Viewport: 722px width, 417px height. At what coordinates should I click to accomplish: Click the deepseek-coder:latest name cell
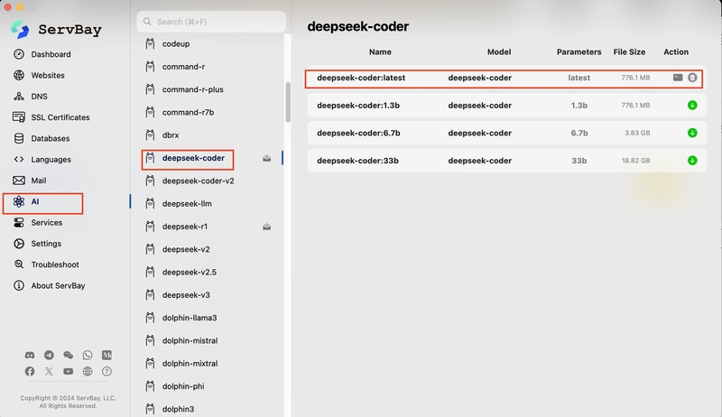click(x=361, y=78)
